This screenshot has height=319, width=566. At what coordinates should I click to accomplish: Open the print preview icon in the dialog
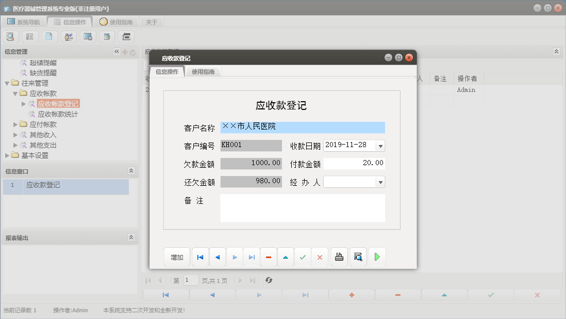coord(358,257)
